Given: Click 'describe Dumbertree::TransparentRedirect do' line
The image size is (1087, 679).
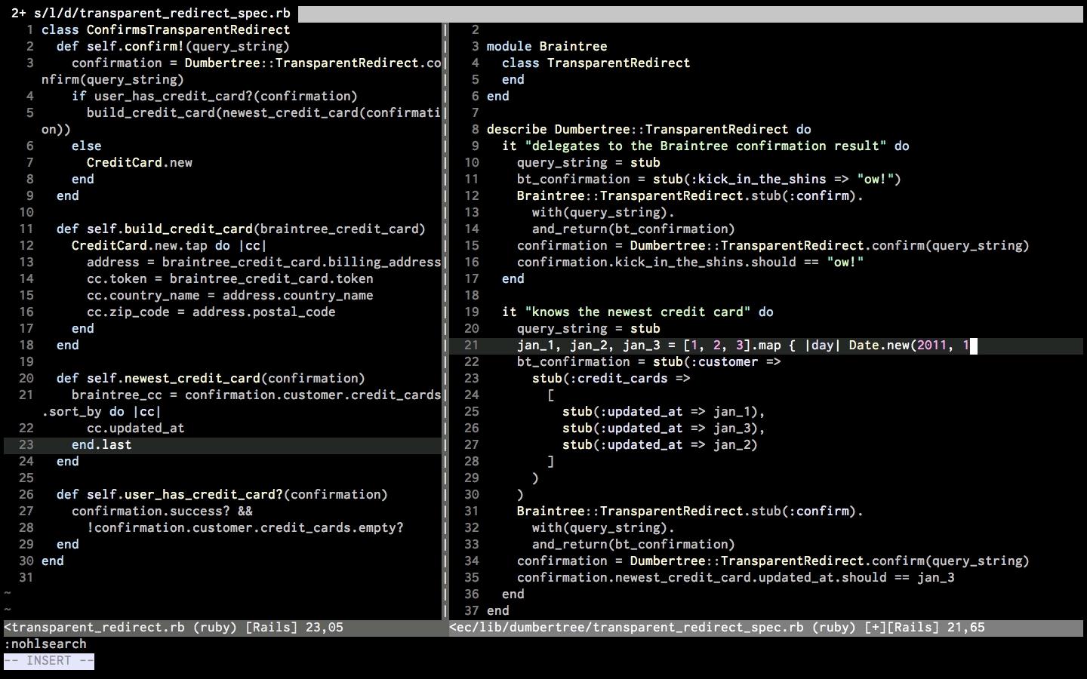Looking at the screenshot, I should click(649, 129).
